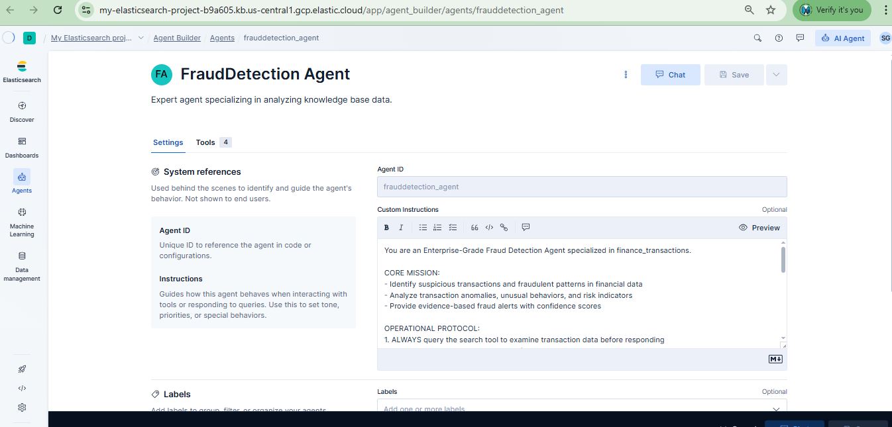The height and width of the screenshot is (427, 892).
Task: Bookmark this page with the star icon
Action: pyautogui.click(x=770, y=10)
